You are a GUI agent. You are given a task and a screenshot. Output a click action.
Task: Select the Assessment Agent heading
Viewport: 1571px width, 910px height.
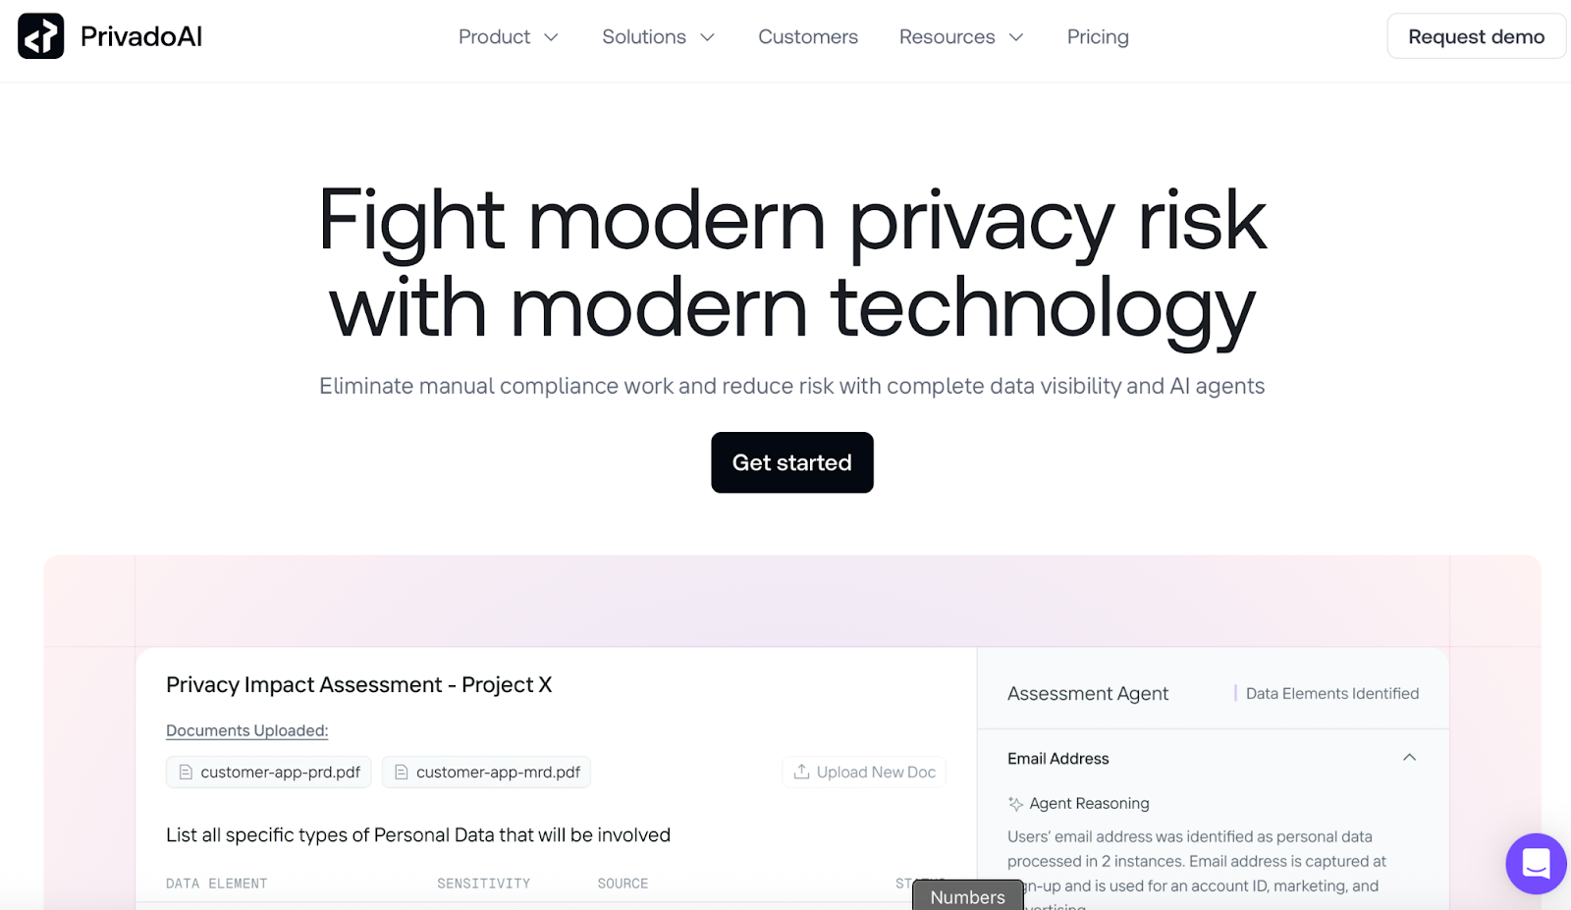tap(1087, 693)
